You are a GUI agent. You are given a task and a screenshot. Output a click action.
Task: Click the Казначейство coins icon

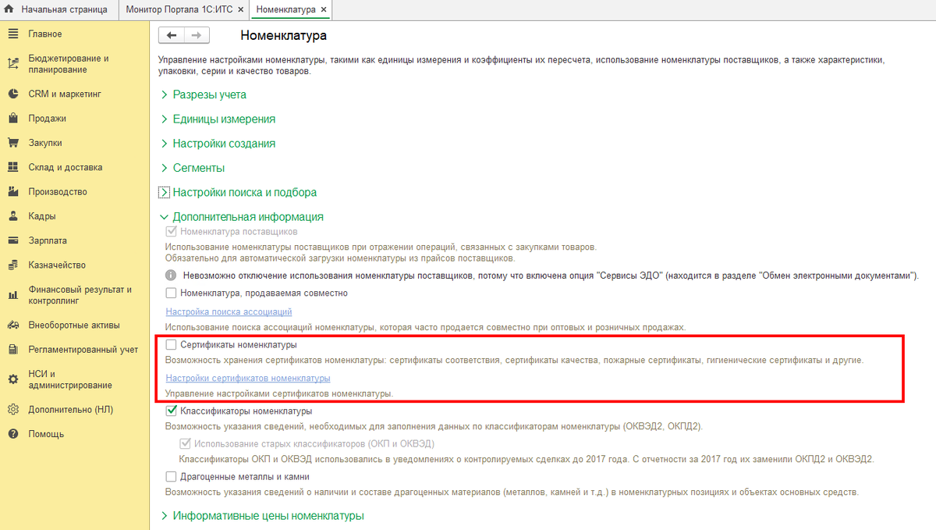tap(12, 265)
